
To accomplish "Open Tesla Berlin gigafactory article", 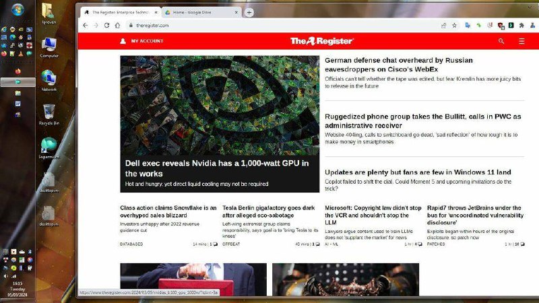I will [268, 211].
